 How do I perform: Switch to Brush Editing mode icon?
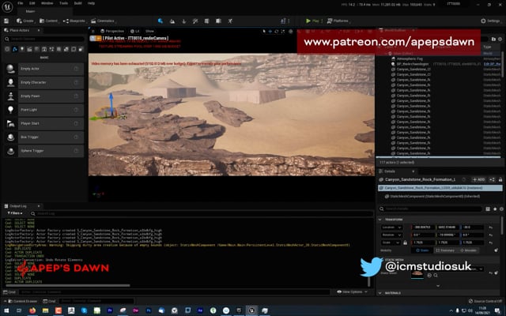(x=230, y=21)
